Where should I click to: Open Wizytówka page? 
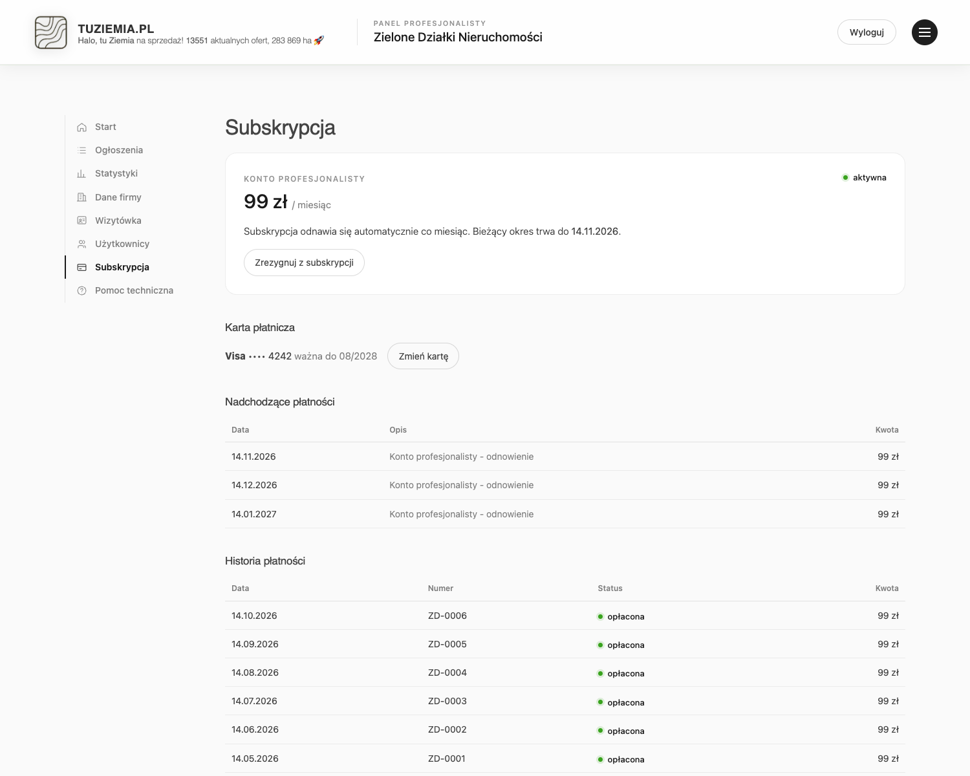pos(118,221)
